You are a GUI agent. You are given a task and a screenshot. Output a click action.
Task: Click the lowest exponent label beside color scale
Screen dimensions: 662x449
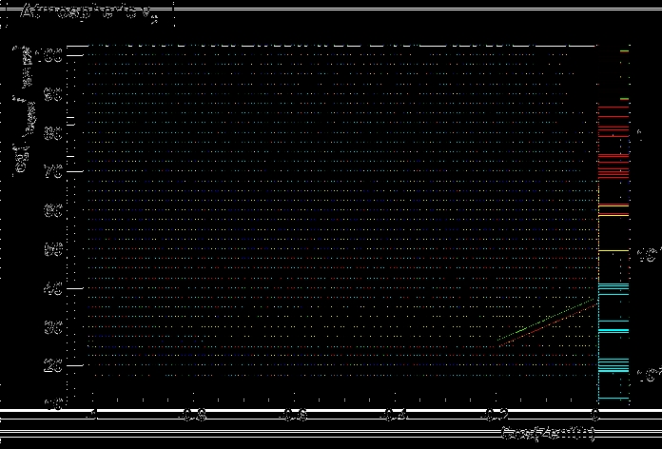tap(648, 376)
